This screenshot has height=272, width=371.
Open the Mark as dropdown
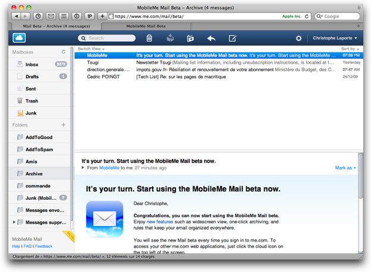click(345, 168)
